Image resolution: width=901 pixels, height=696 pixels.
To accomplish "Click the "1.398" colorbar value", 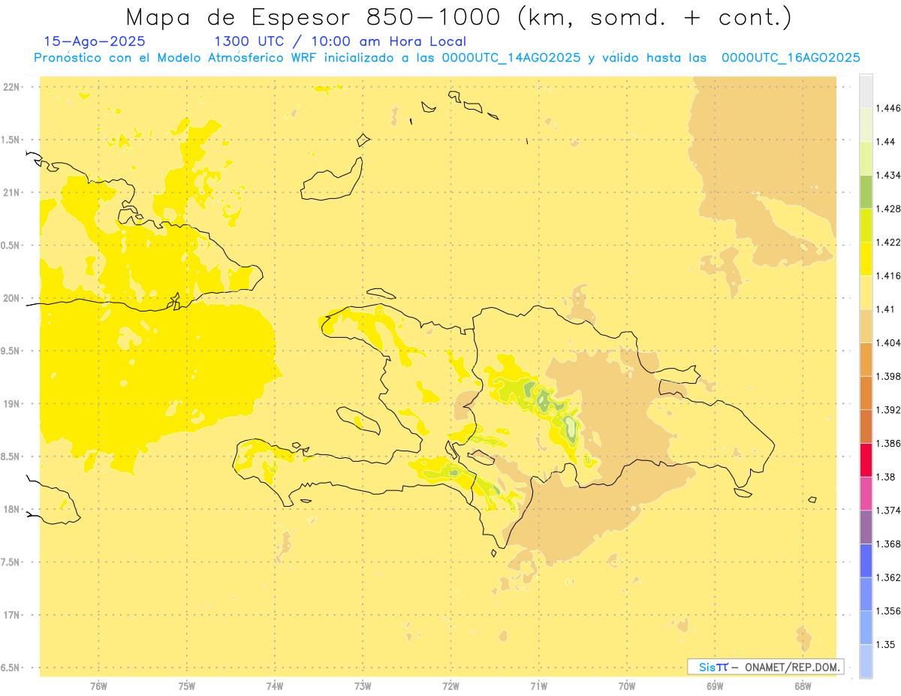I will pos(887,376).
